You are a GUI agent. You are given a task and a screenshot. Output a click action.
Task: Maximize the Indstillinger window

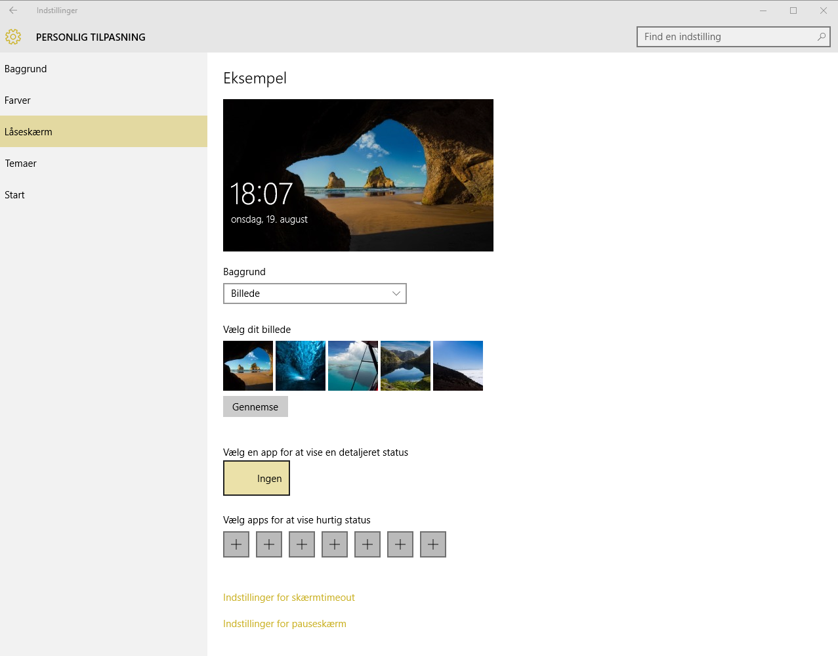point(793,11)
